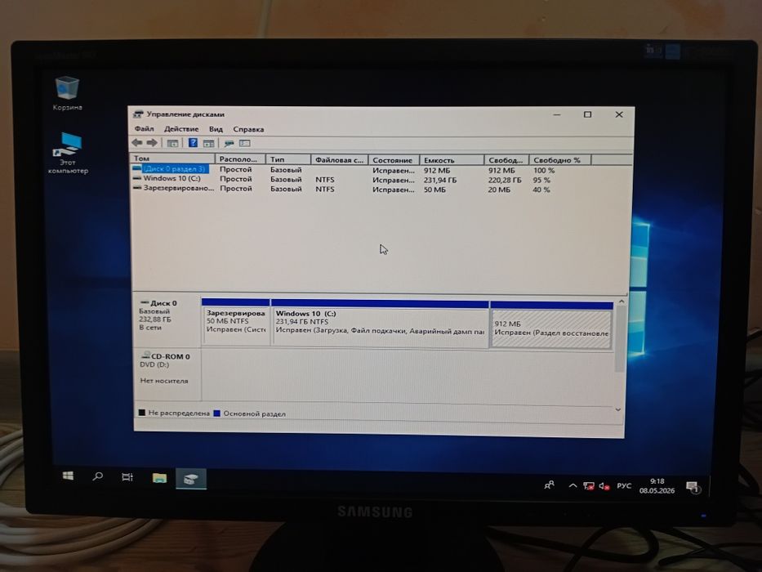This screenshot has height=572, width=762.
Task: Click the taskbar search magnifier icon
Action: tap(98, 476)
